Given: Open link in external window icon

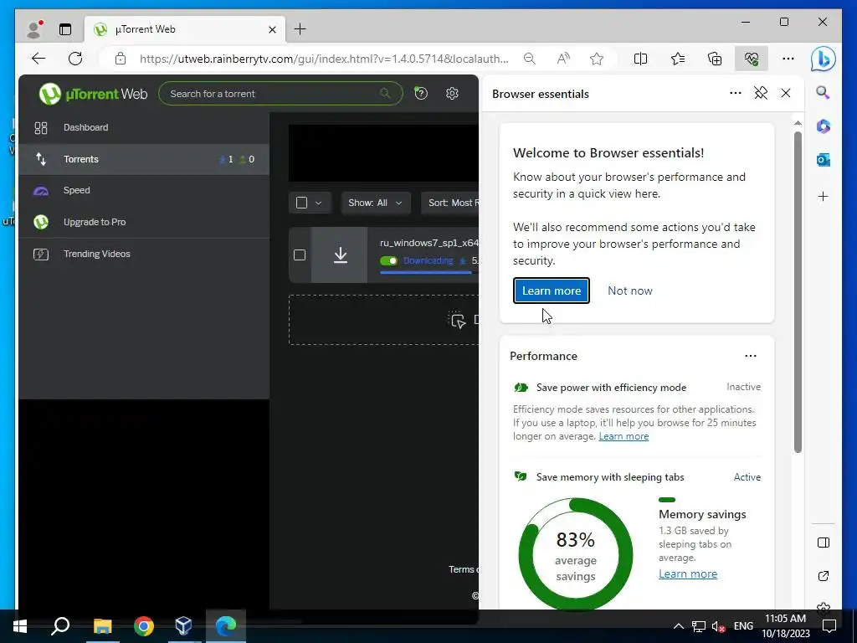Looking at the screenshot, I should (824, 576).
